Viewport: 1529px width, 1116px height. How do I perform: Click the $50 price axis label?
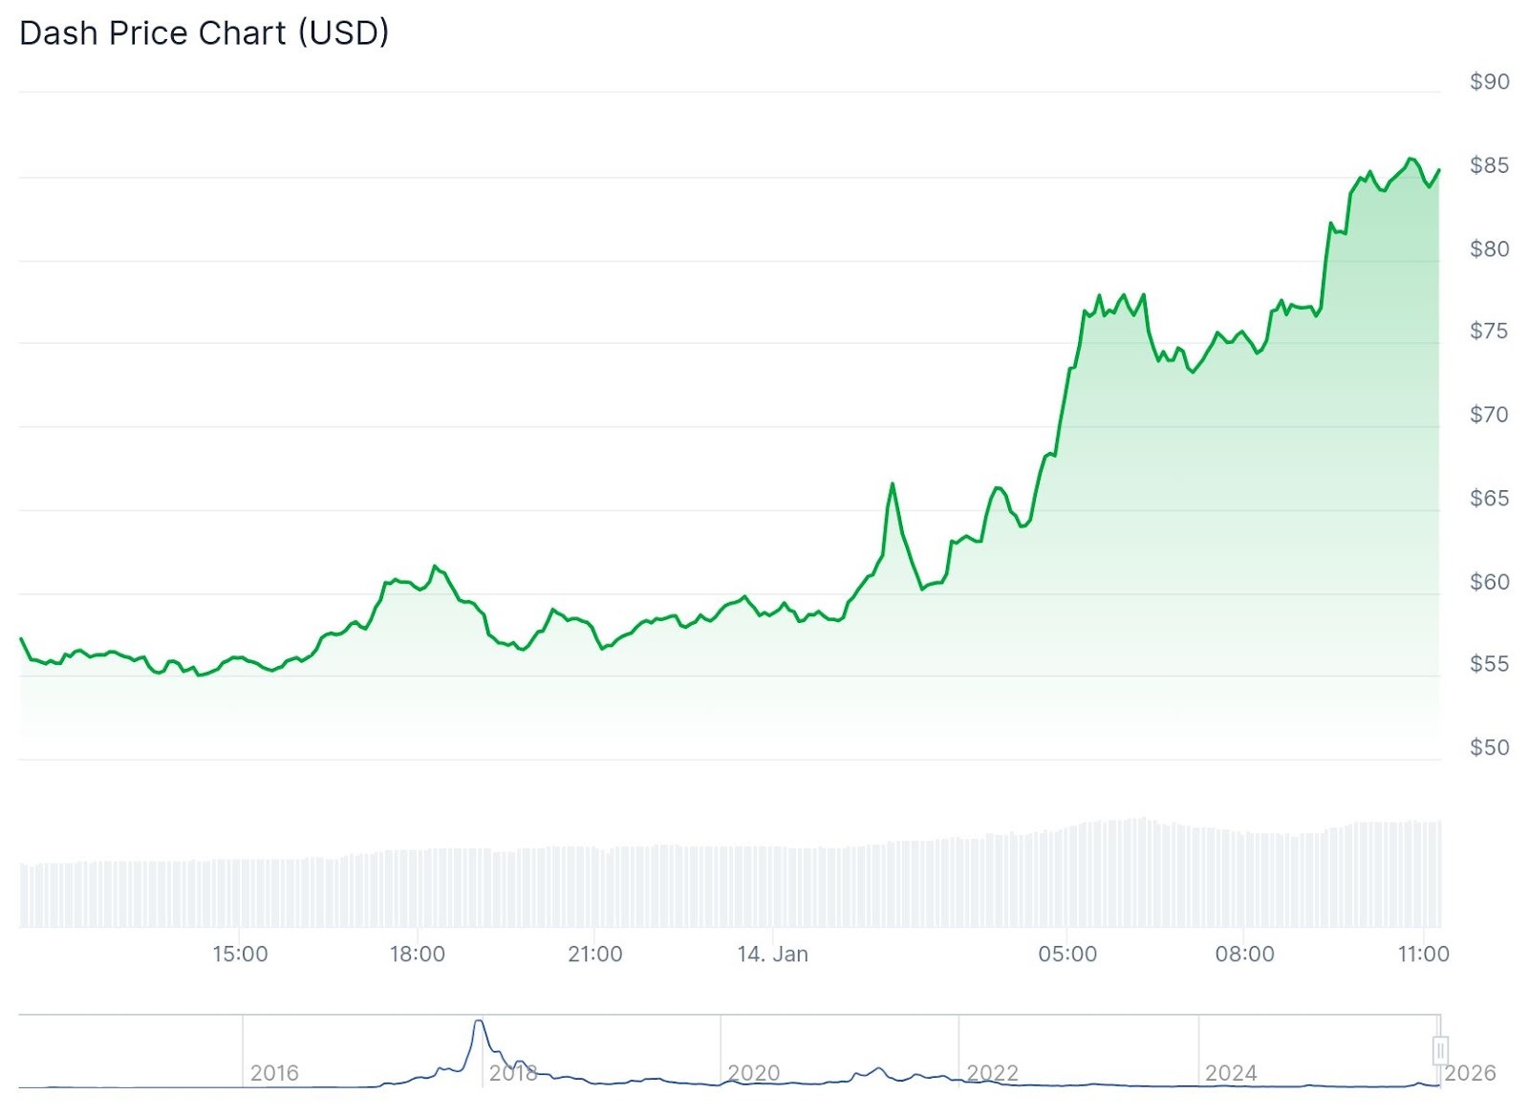pos(1489,747)
